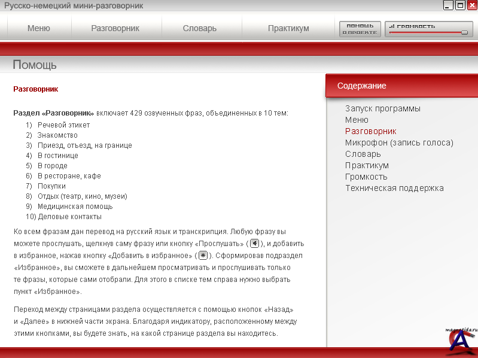The image size is (478, 358).
Task: Click the Прослушать speaker icon in the text
Action: coord(254,243)
